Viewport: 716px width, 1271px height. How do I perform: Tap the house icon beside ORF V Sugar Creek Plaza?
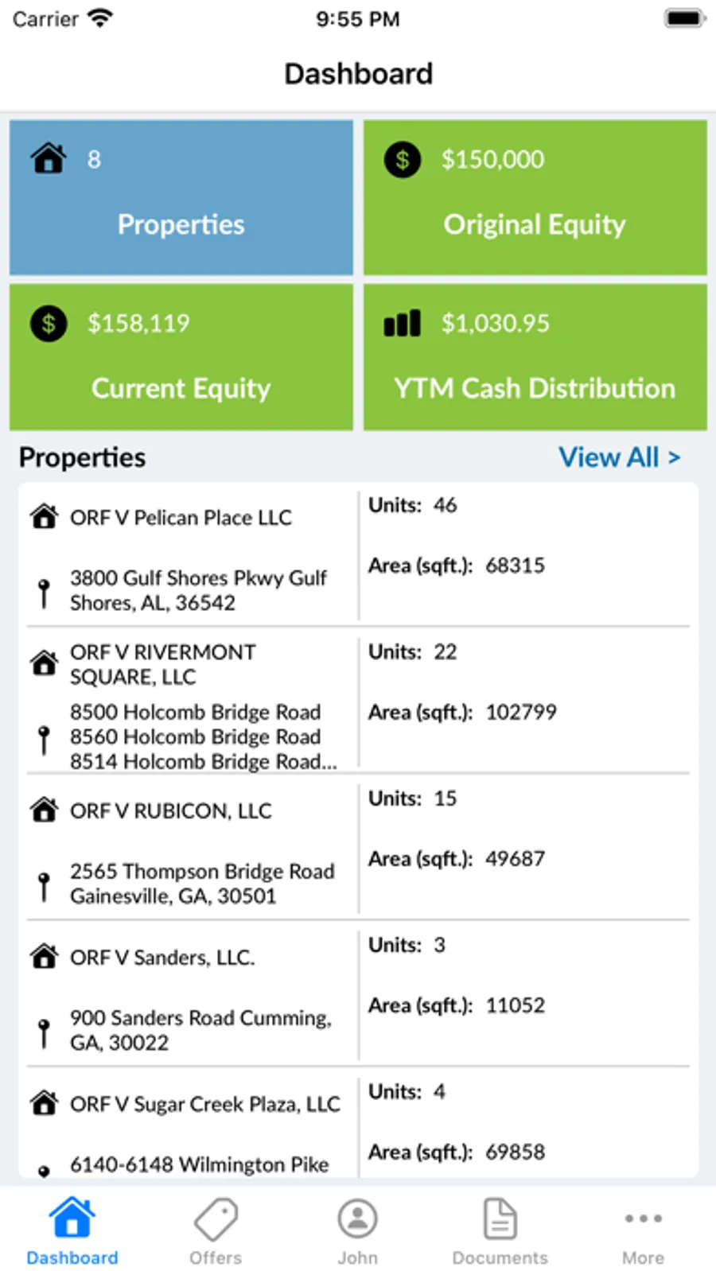tap(45, 1103)
